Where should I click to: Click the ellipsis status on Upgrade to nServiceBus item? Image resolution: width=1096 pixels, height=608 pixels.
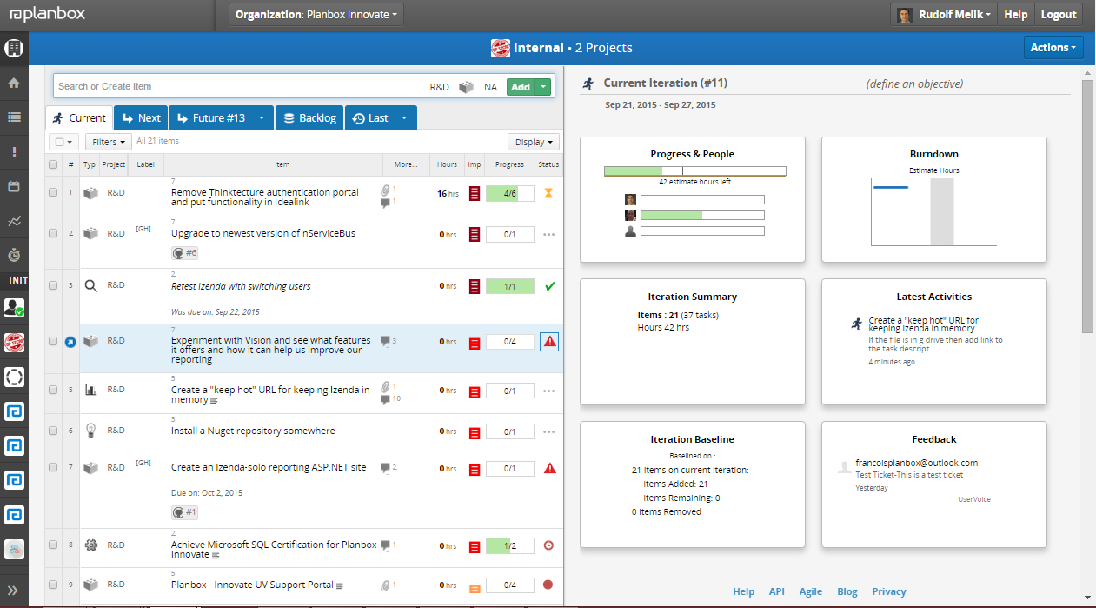coord(548,234)
